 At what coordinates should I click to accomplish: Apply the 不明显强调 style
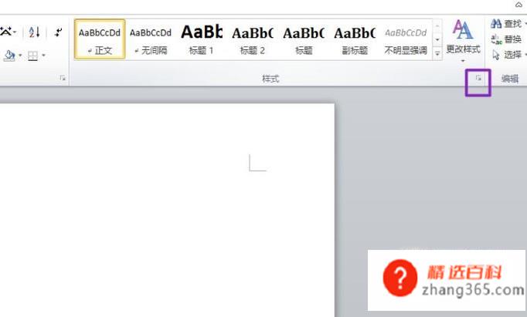[x=406, y=39]
